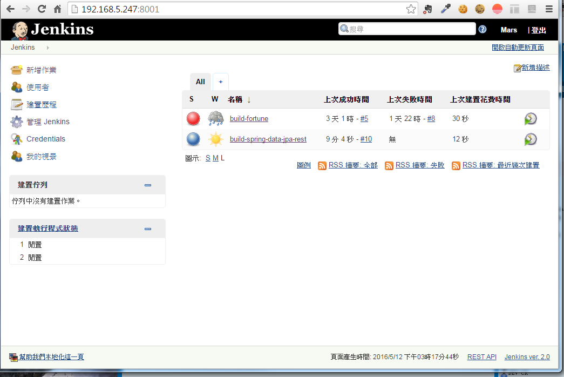
Task: Bookmark this page with star icon
Action: pos(411,9)
